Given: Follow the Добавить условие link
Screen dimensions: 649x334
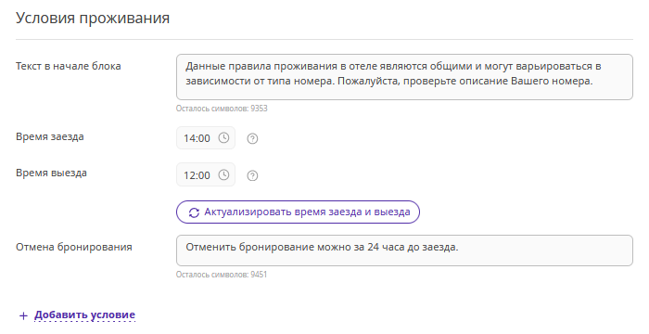Looking at the screenshot, I should 84,315.
